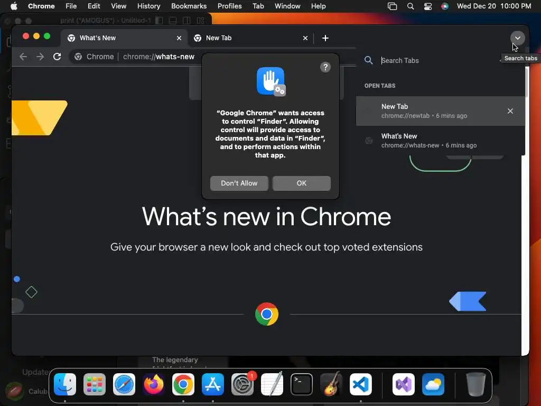
Task: Select What's New entry in Open Tabs list
Action: tap(440, 141)
